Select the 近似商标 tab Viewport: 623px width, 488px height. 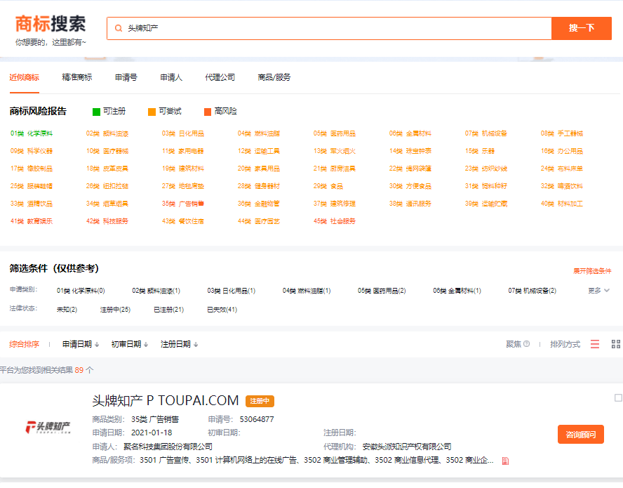tap(25, 77)
